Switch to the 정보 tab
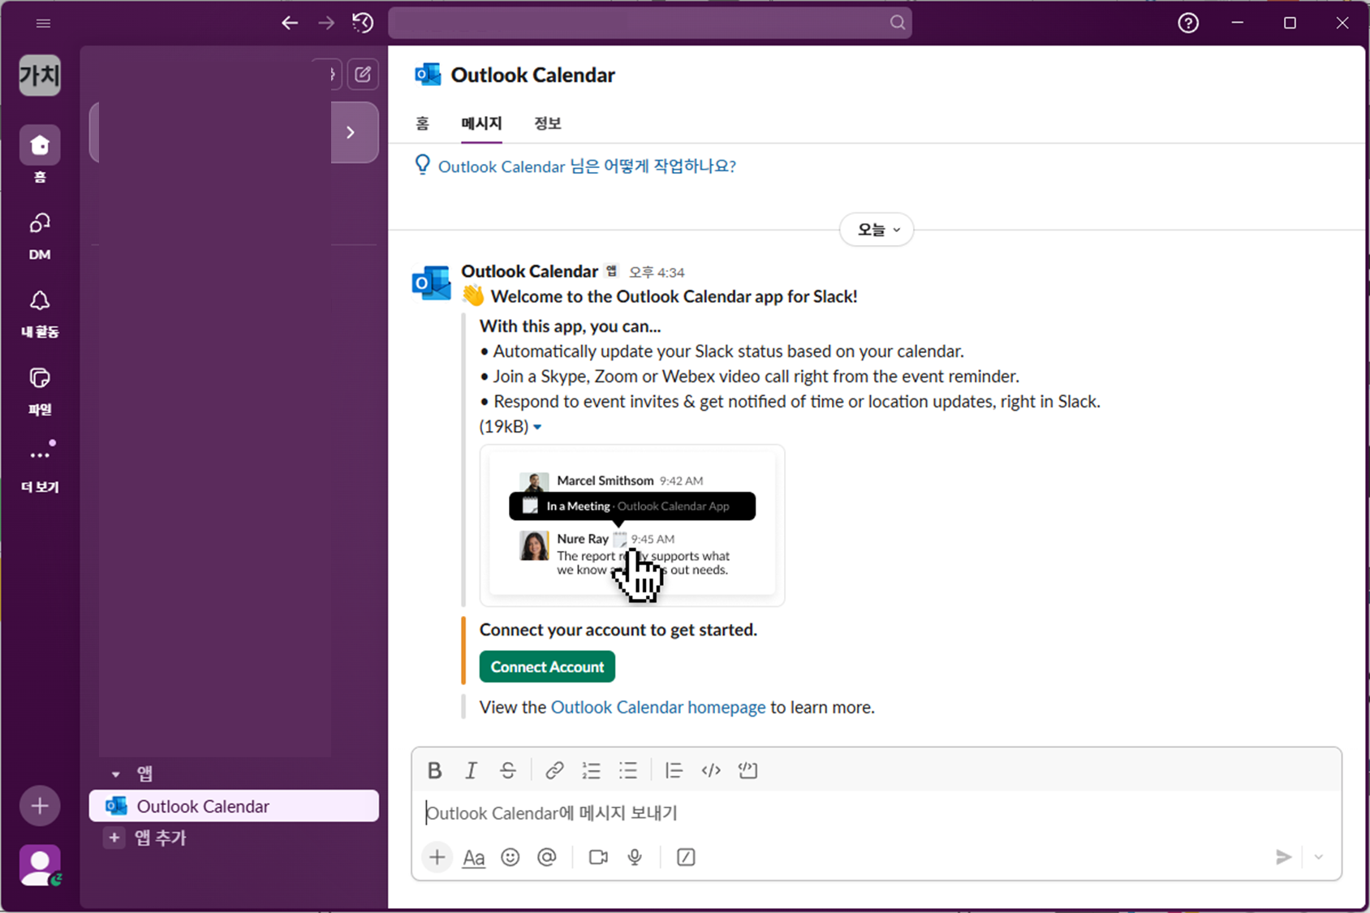Viewport: 1370px width, 913px height. point(548,123)
